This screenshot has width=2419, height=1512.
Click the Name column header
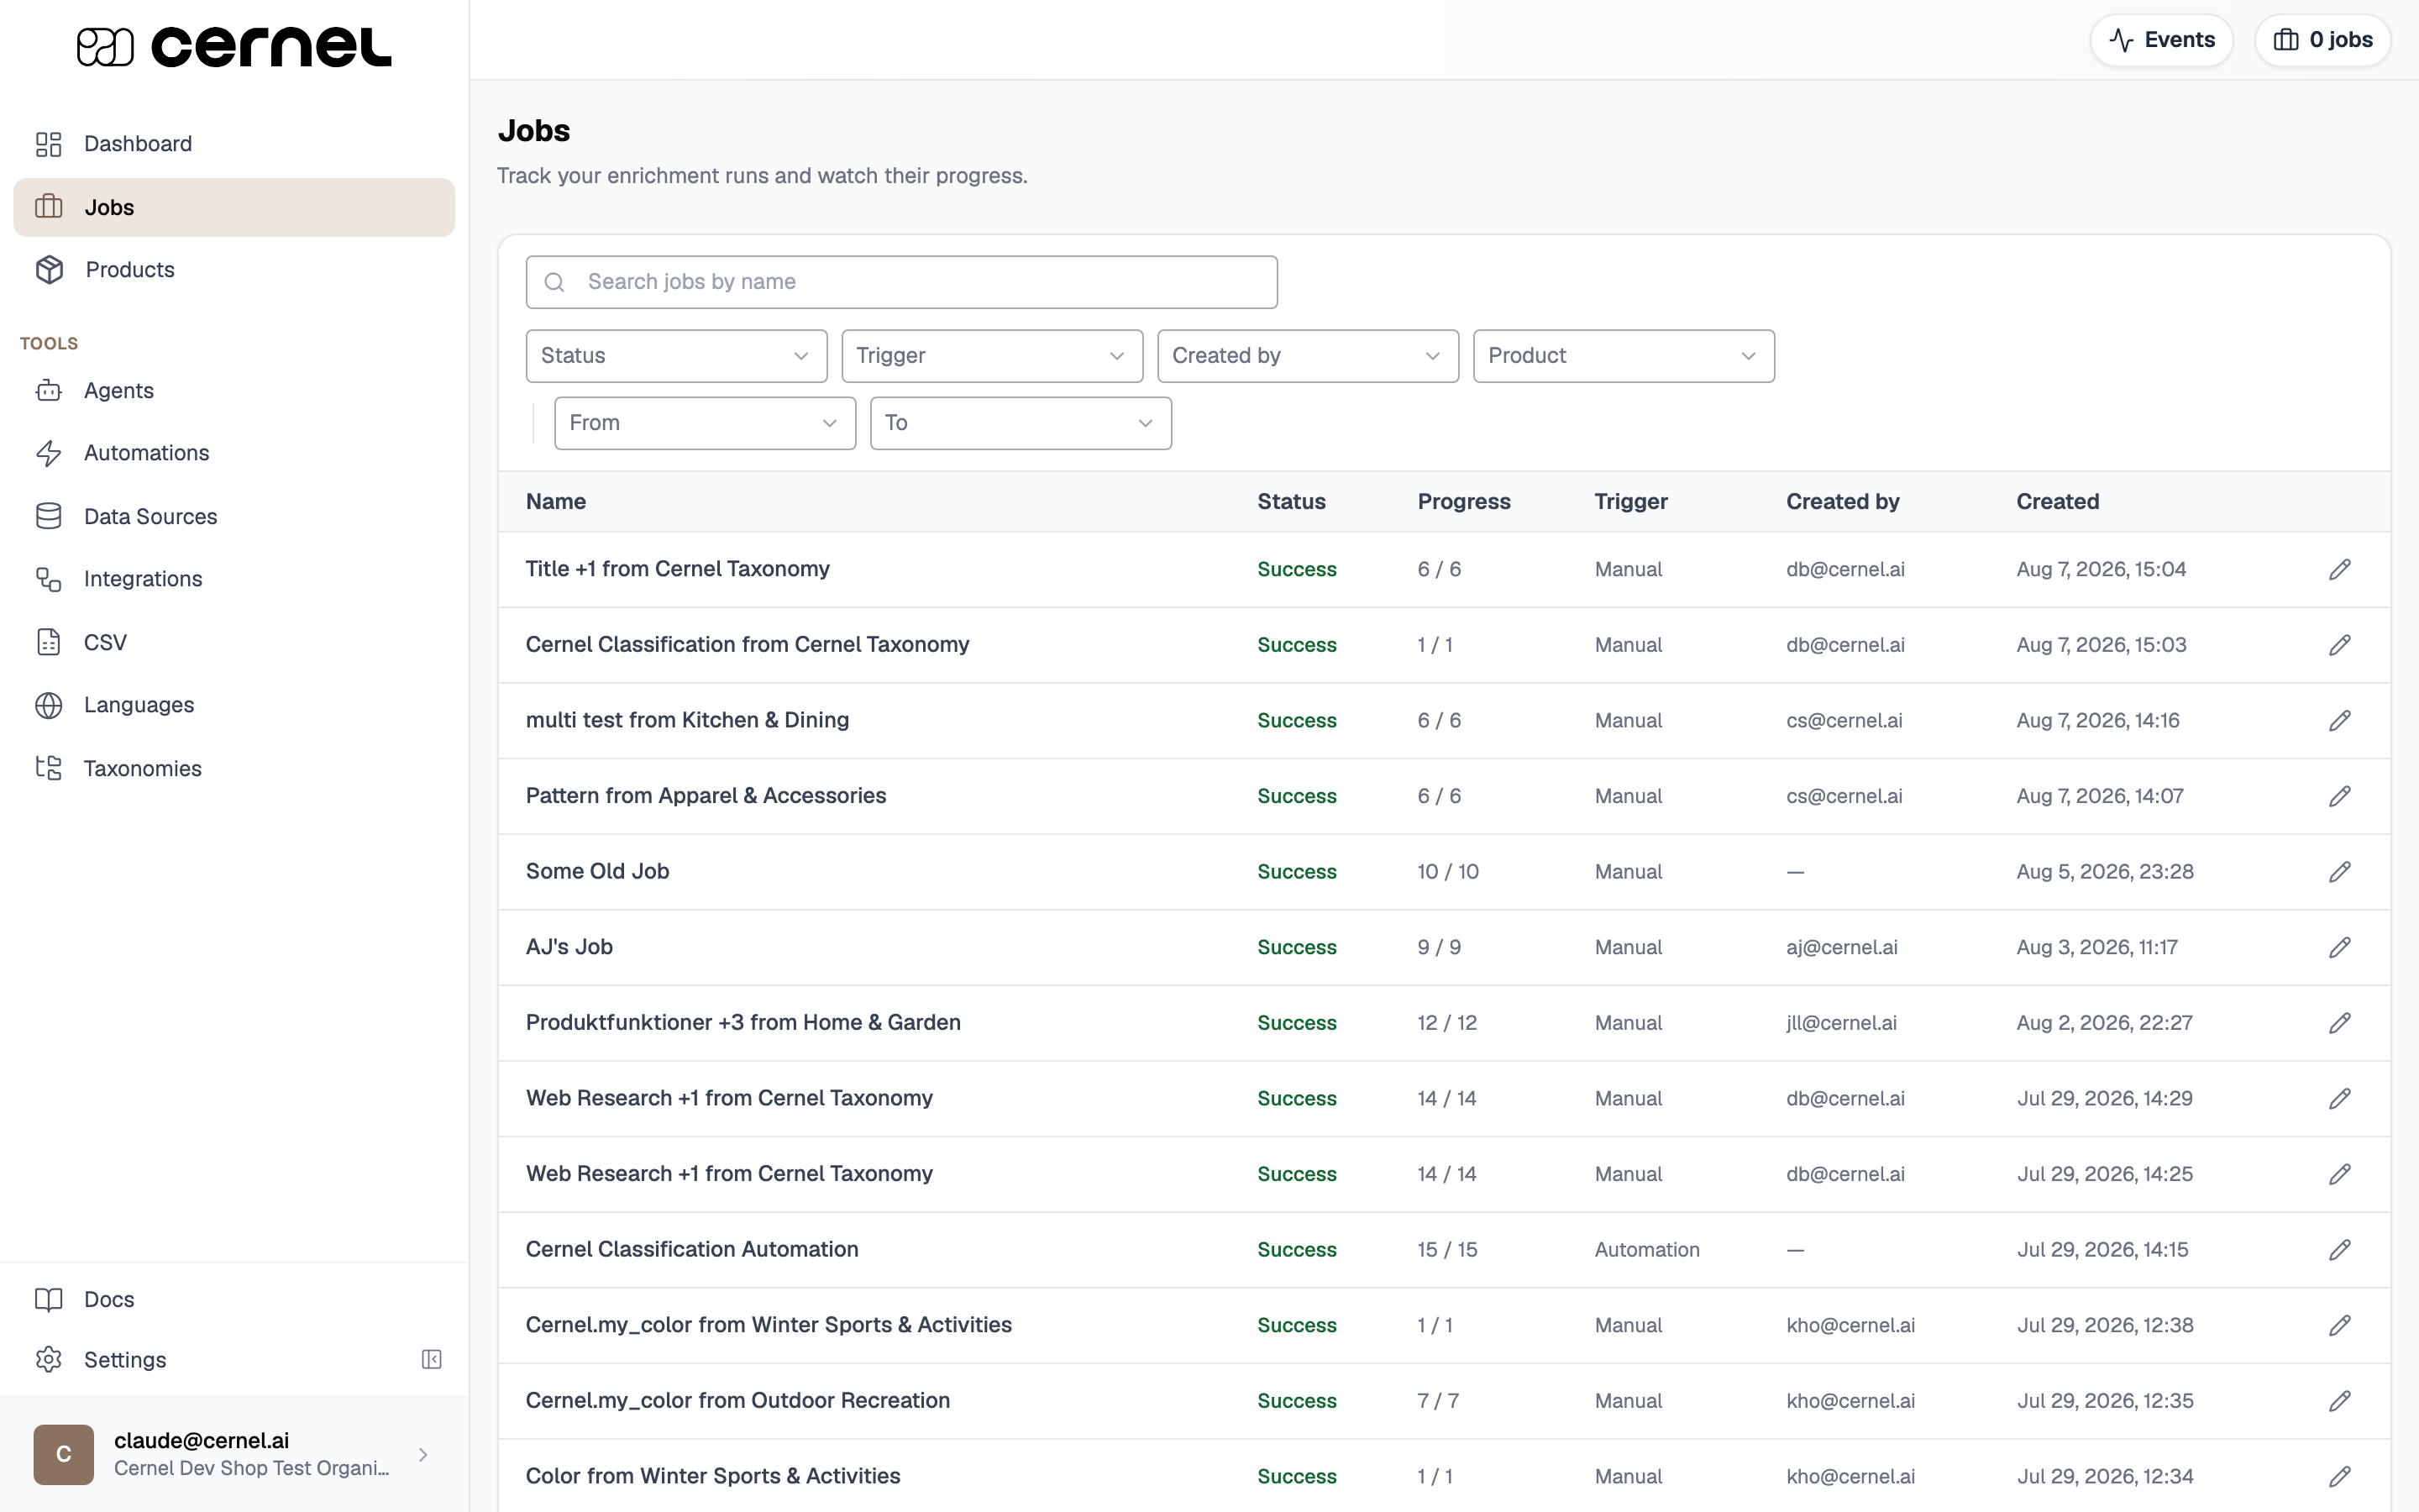[556, 501]
